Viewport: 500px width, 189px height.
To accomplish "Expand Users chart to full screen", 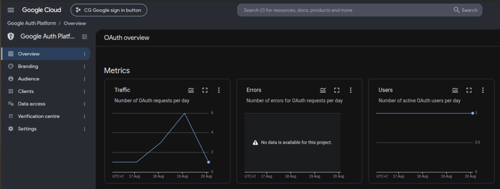I will coord(469,91).
